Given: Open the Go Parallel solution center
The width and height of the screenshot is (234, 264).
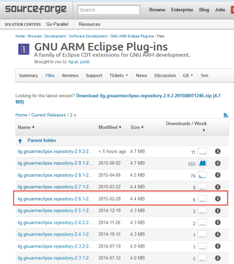Looking at the screenshot, I should (57, 24).
